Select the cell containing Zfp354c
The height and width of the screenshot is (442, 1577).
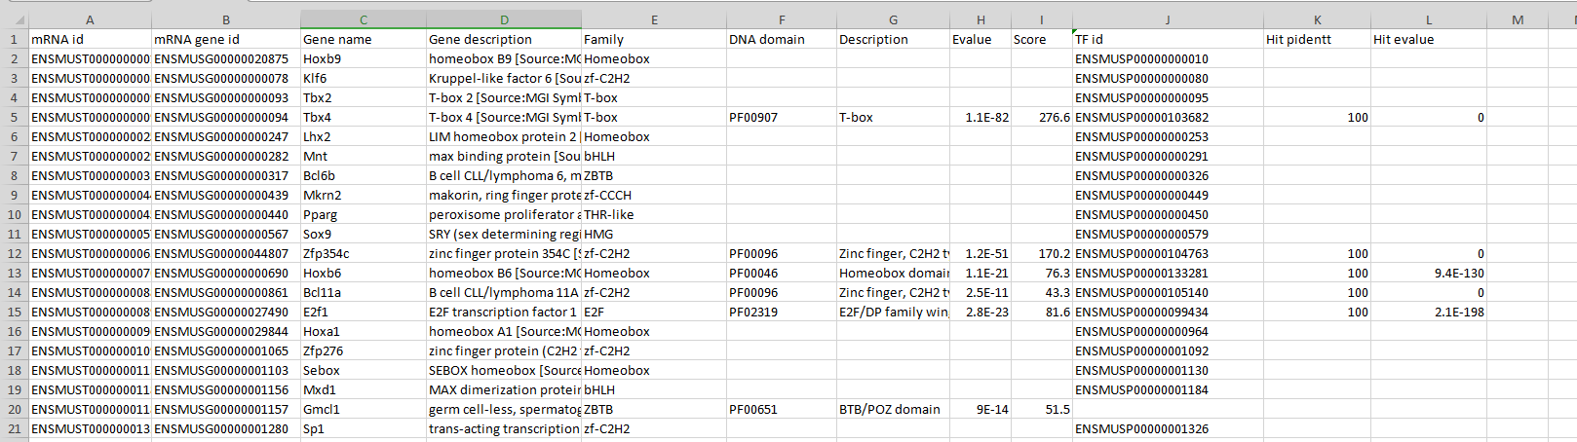coord(364,253)
